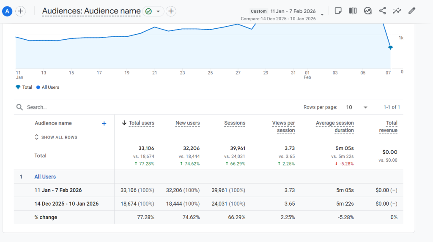Open the chart-type selector icon in the toolbar

[x=367, y=11]
